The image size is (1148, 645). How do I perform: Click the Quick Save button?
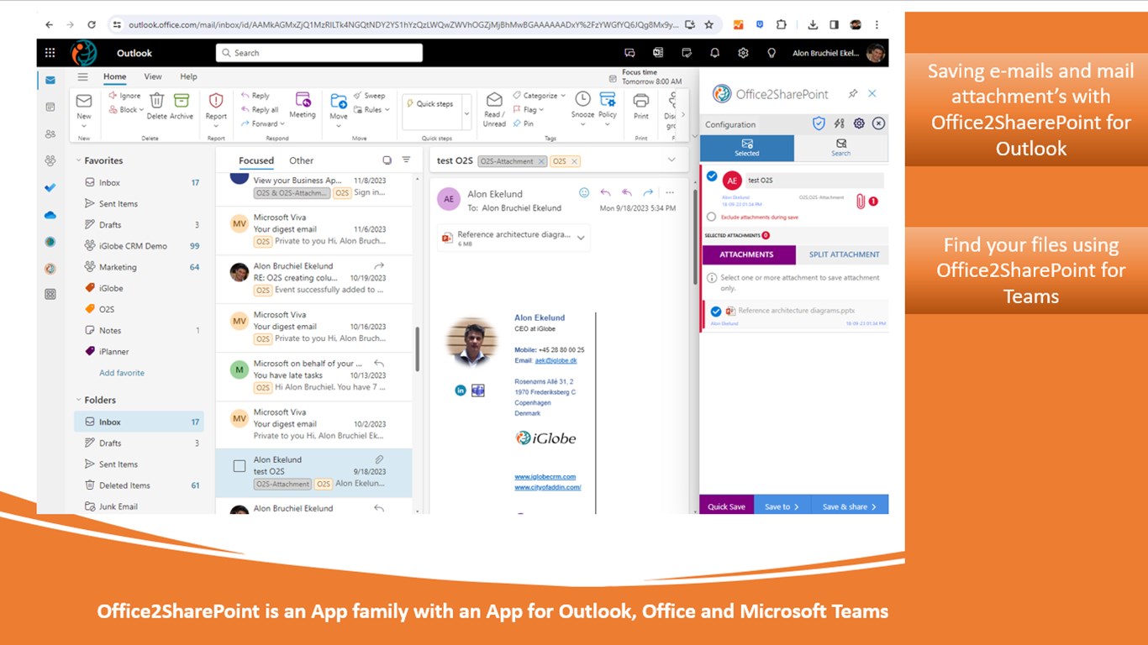tap(726, 506)
